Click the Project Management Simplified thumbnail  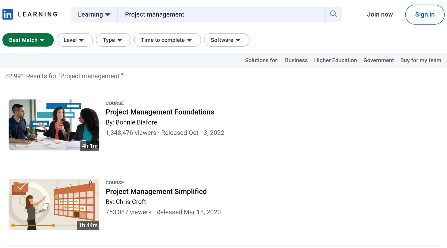coord(54,204)
